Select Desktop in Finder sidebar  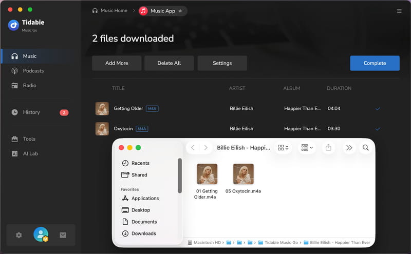point(136,210)
